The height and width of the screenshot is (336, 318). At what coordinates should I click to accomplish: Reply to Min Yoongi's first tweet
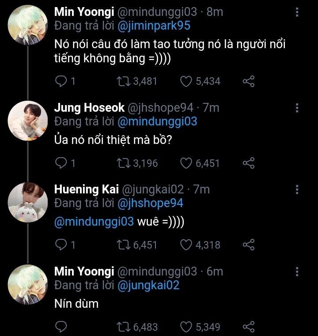[x=61, y=81]
